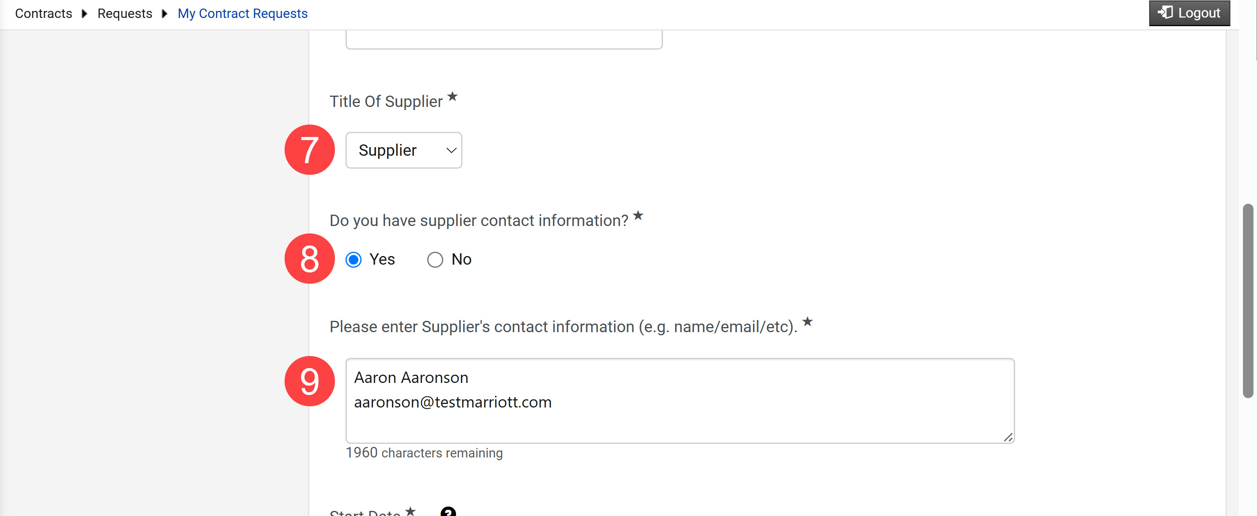
Task: Click the vertical page scrollbar thumb
Action: click(1248, 301)
